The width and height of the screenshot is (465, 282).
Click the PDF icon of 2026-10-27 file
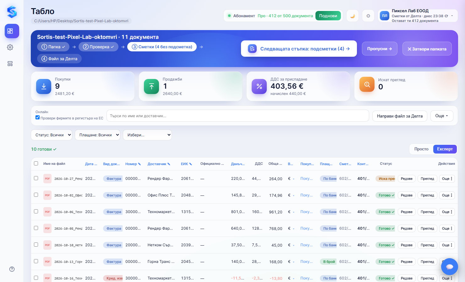pos(47,179)
